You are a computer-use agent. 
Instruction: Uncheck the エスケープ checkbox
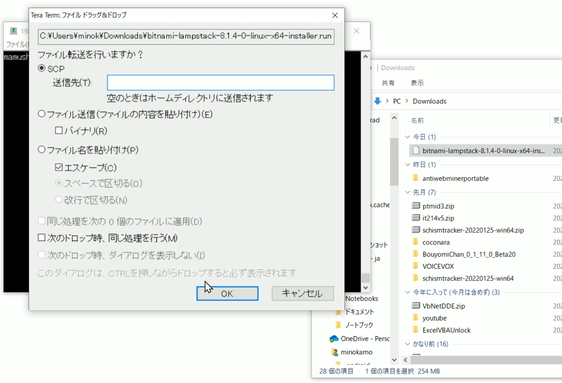[59, 167]
